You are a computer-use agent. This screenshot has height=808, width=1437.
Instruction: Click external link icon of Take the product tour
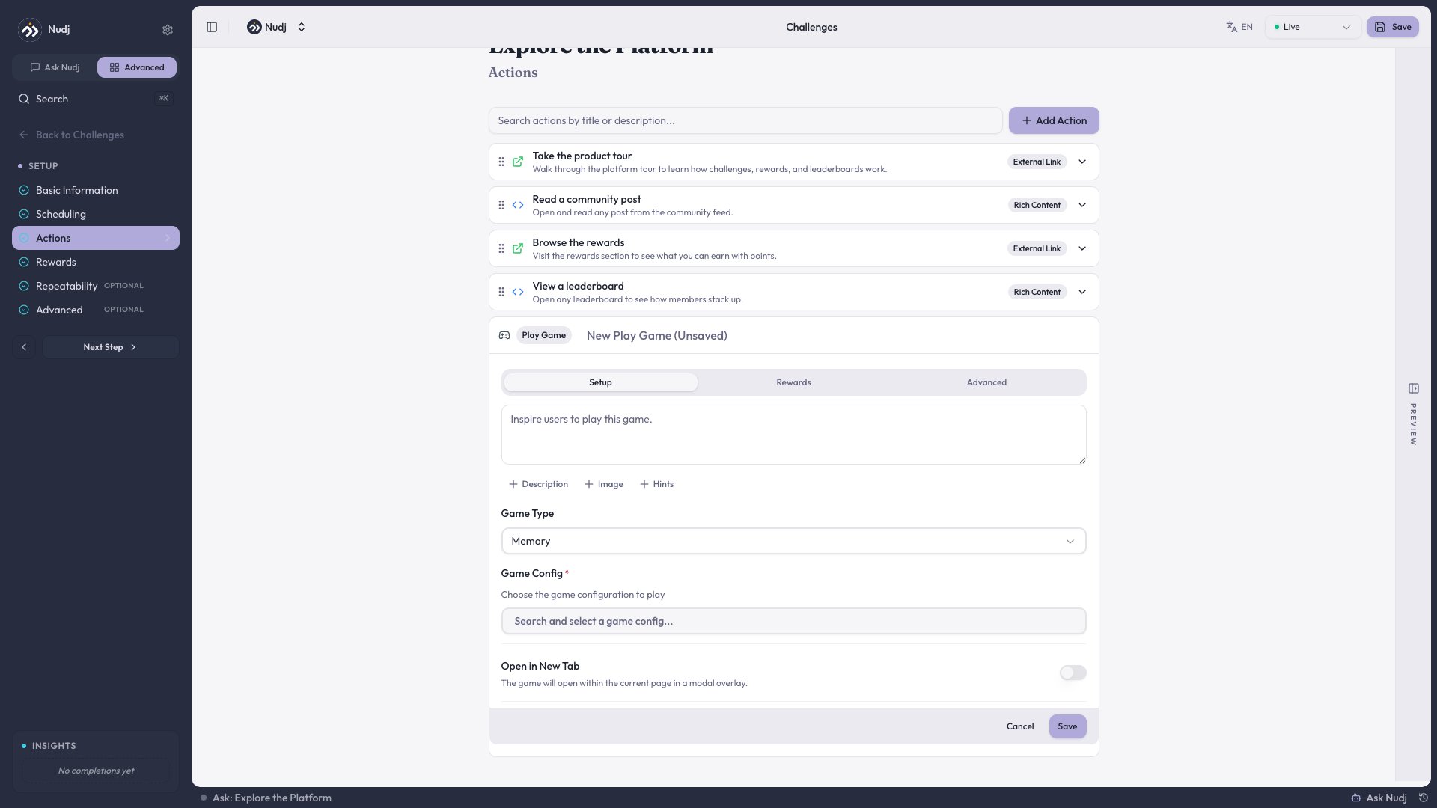(x=518, y=162)
